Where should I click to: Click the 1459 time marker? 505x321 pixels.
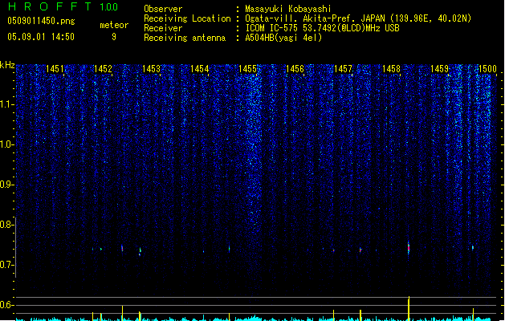click(439, 68)
